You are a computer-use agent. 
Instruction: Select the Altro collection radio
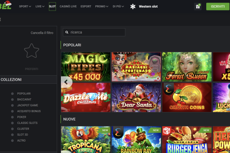point(13,140)
